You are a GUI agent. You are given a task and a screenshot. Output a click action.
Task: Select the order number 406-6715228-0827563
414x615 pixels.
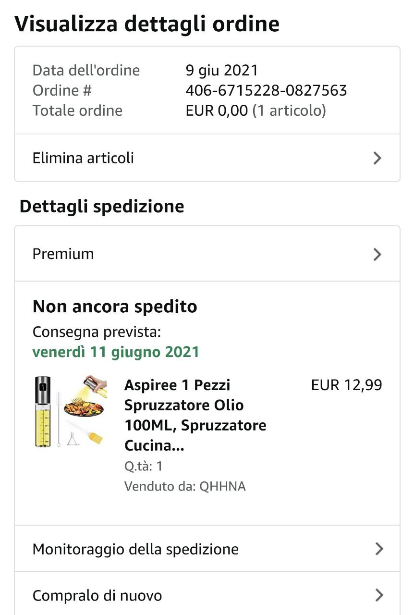pyautogui.click(x=266, y=90)
